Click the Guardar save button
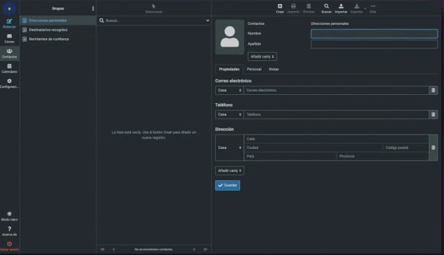Image resolution: width=444 pixels, height=255 pixels. pos(228,185)
